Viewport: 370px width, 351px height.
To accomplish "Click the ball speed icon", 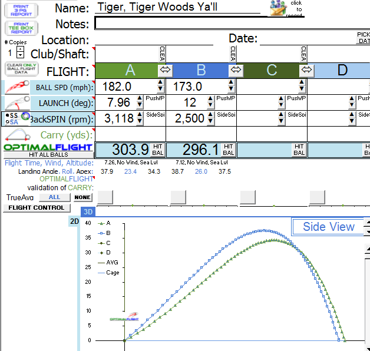I will [17, 87].
